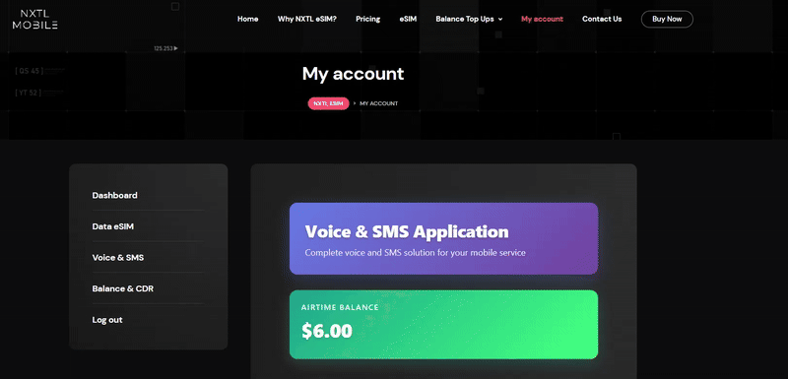Open the Voice & SMS sidebar section

[118, 258]
